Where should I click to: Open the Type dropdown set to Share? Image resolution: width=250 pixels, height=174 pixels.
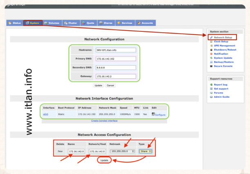tap(145, 151)
